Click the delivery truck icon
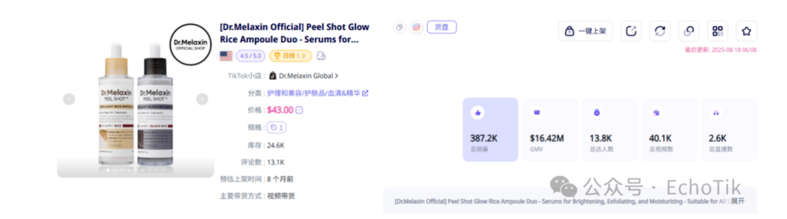Image resolution: width=787 pixels, height=219 pixels. 321,56
